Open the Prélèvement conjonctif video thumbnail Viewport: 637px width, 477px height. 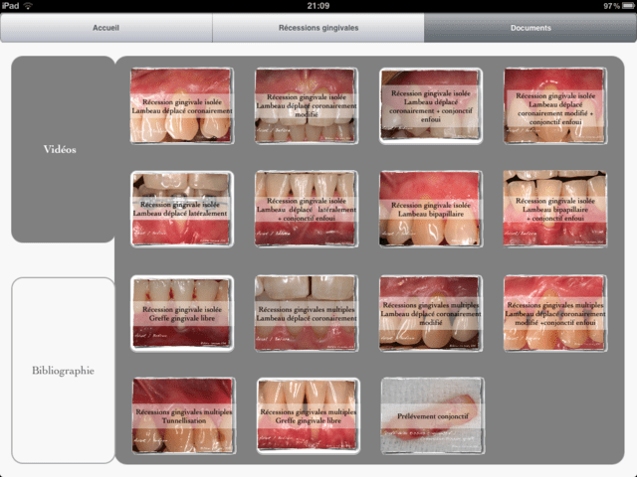click(431, 415)
